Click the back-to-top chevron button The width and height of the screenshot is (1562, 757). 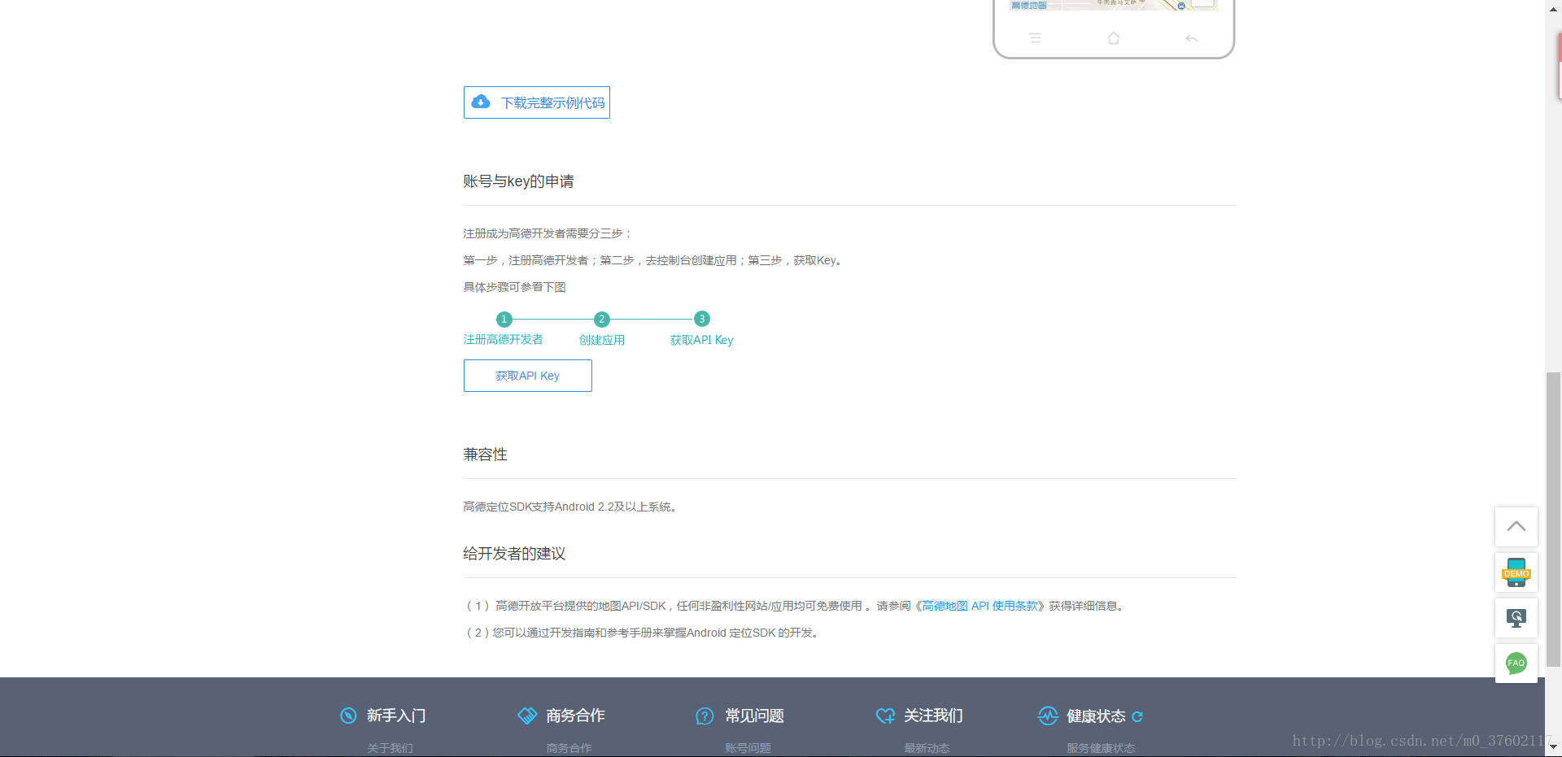pyautogui.click(x=1516, y=527)
